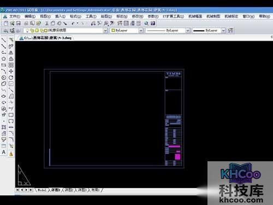
Task: Toggle the layer lightbulb on/off
Action: (27, 31)
